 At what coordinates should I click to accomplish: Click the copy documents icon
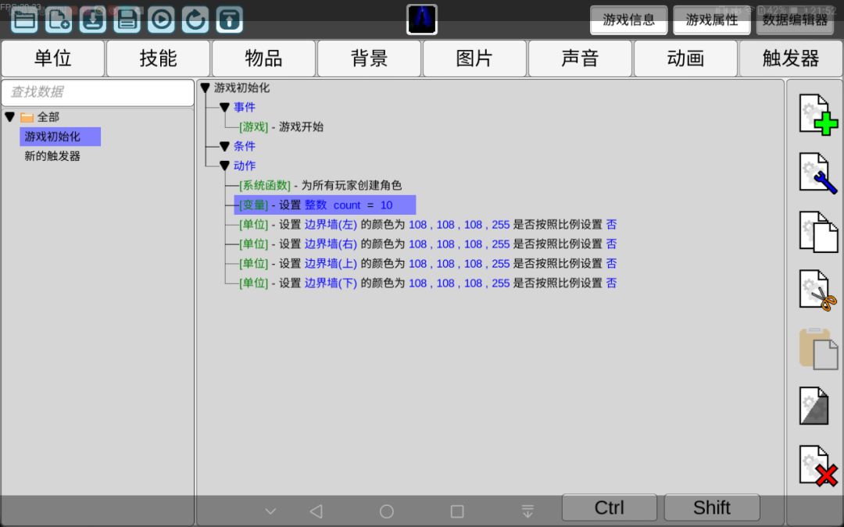coord(817,232)
